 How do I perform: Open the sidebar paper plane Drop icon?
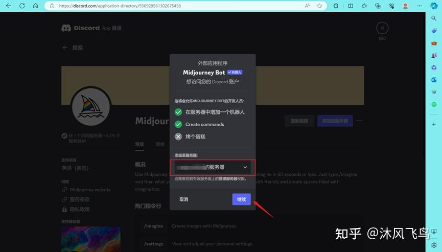click(434, 92)
